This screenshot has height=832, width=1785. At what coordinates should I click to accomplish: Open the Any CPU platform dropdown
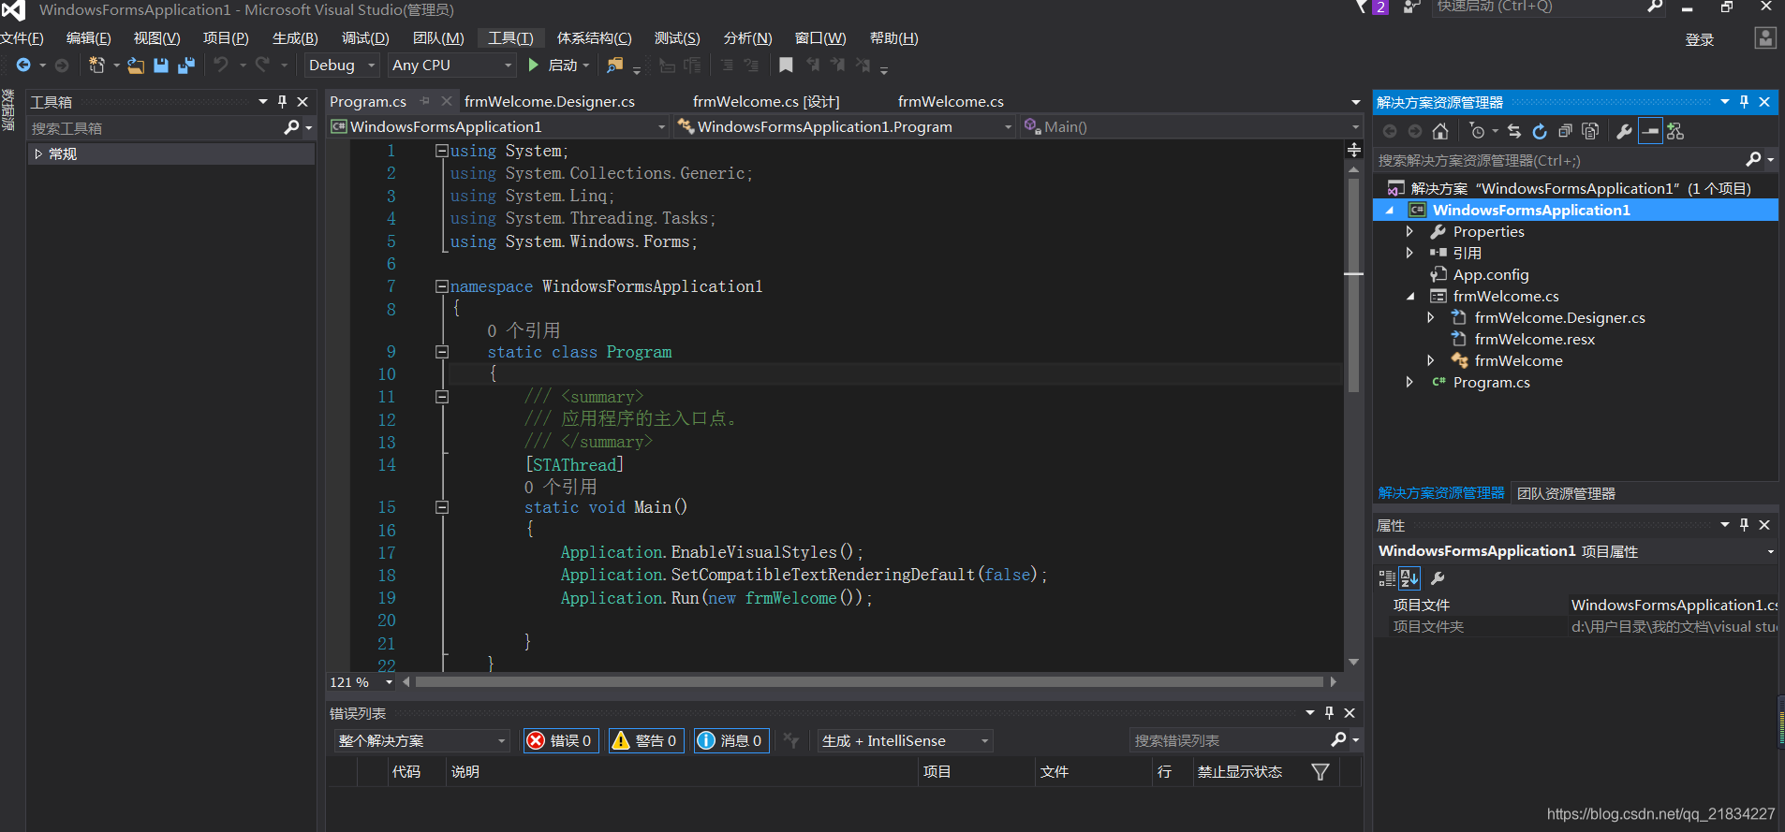[452, 65]
